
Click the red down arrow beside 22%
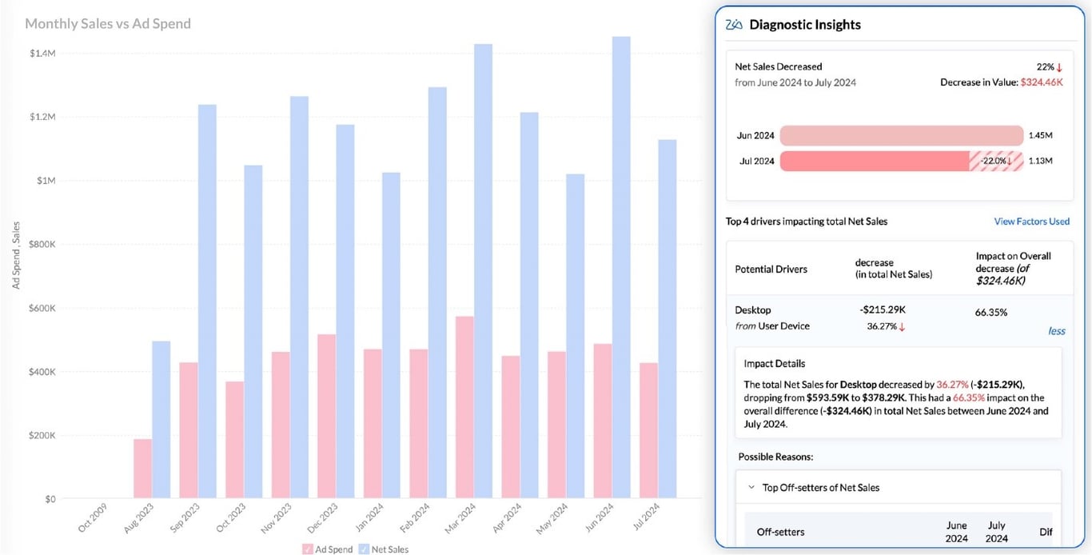pos(1059,66)
